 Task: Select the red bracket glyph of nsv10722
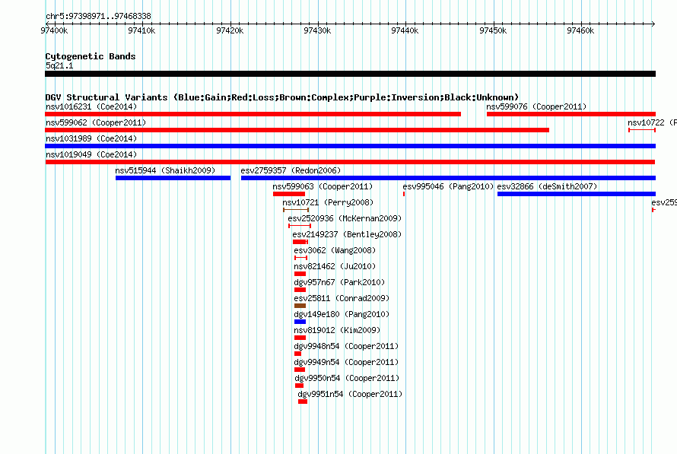point(642,130)
